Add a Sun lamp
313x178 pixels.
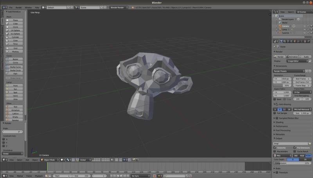click(x=15, y=89)
